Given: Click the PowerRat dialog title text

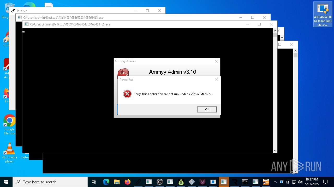Looking at the screenshot, I should coord(126,80).
